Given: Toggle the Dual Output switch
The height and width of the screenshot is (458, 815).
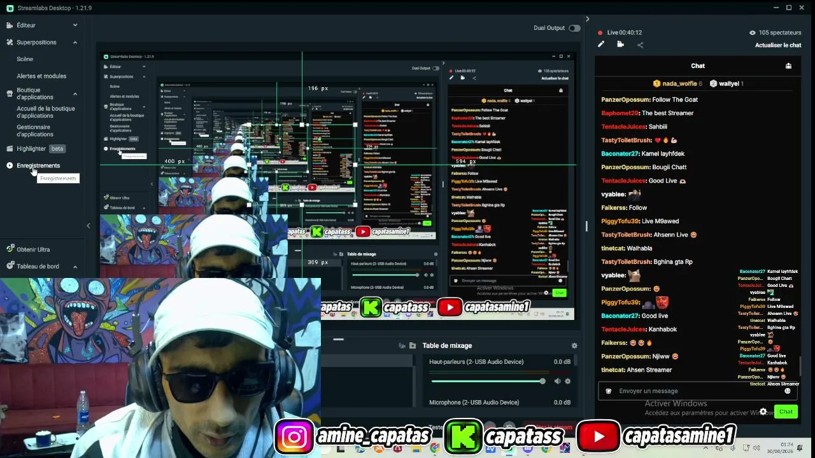Looking at the screenshot, I should (574, 28).
